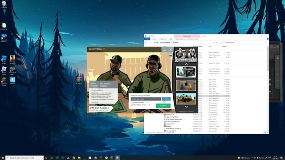Viewport: 285px width, 160px height.
Task: Select the highlighted ZIP archive row in Explorer
Action: coord(215,96)
